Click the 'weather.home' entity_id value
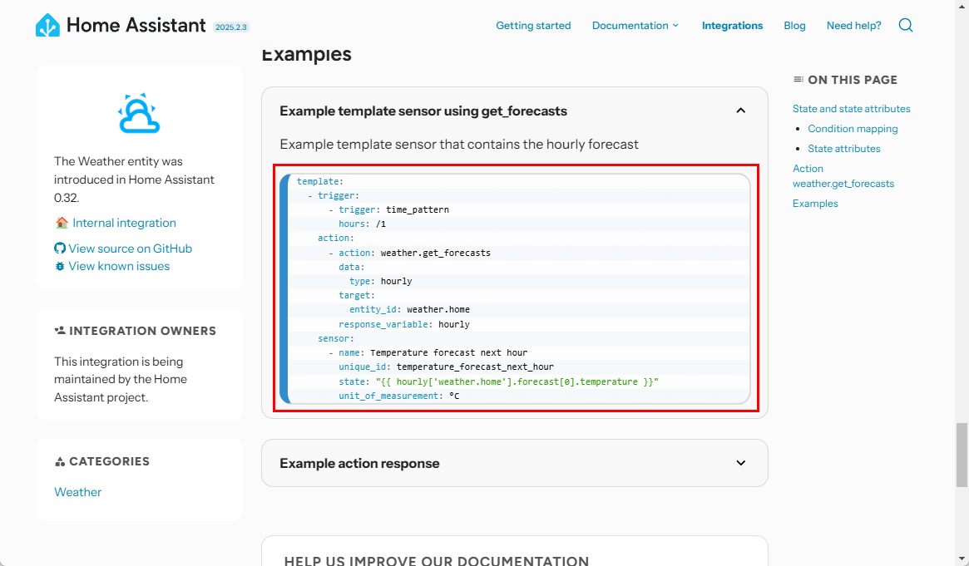This screenshot has width=969, height=566. coord(438,309)
